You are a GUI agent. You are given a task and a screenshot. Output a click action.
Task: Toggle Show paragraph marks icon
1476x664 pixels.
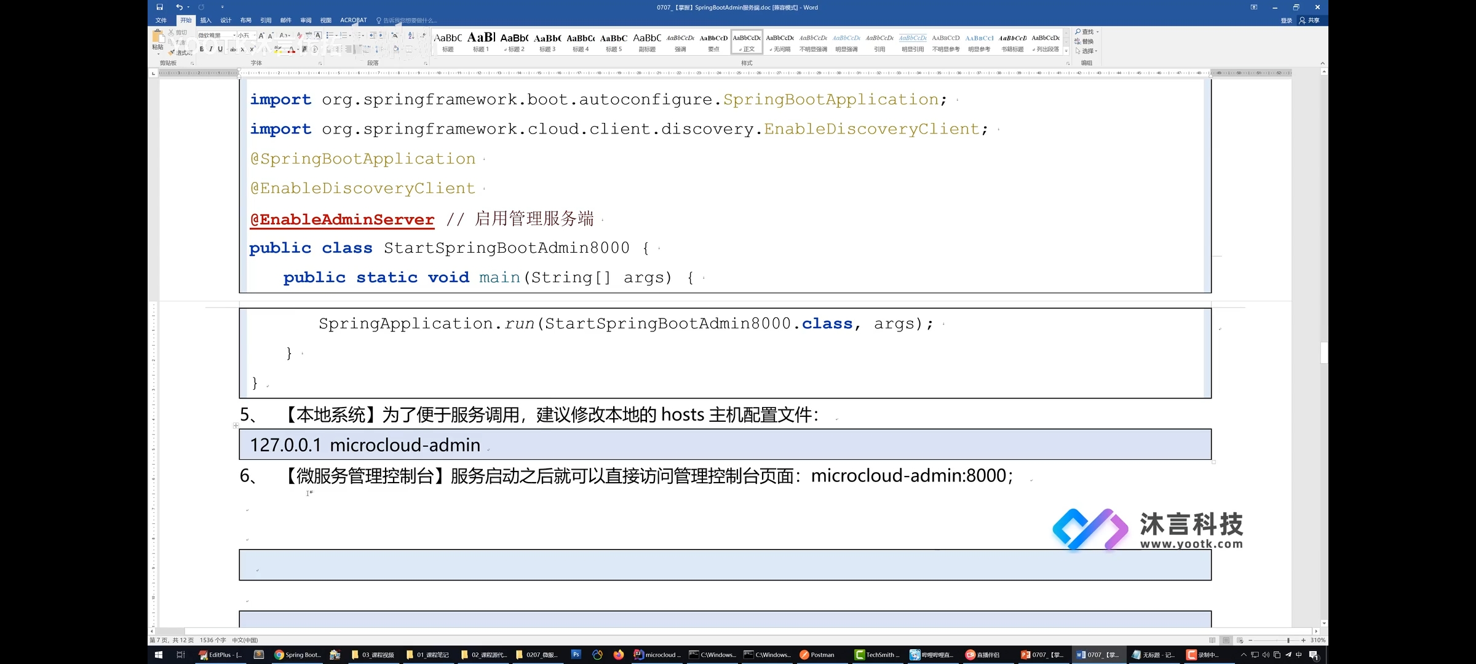click(x=423, y=35)
